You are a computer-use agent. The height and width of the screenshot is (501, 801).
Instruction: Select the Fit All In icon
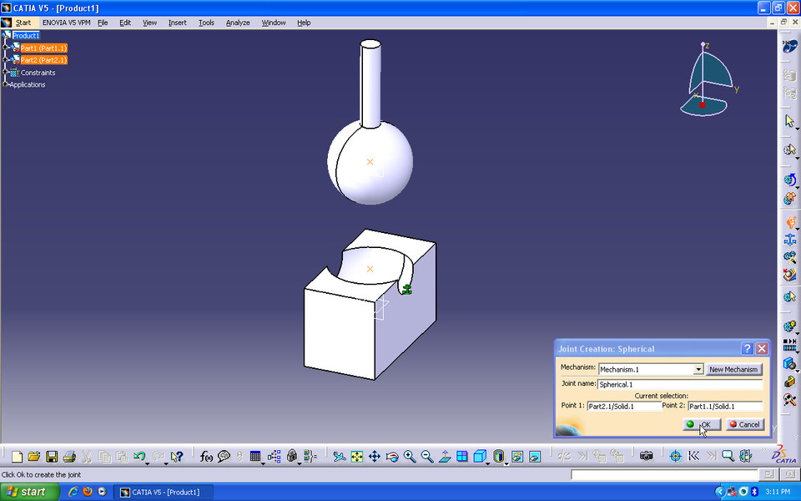tap(356, 456)
